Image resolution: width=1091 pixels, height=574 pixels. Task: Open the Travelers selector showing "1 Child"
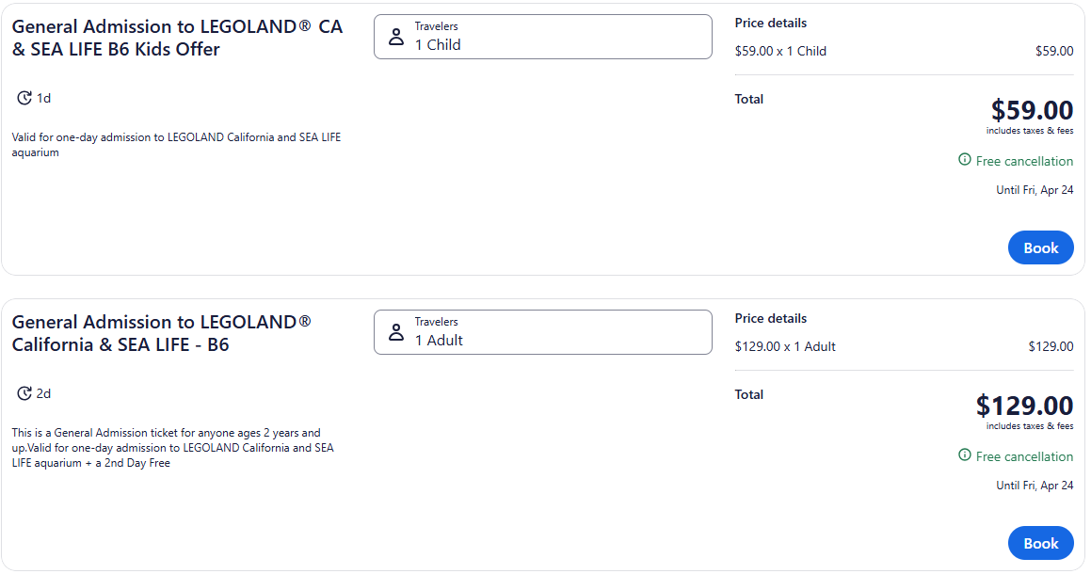pyautogui.click(x=542, y=37)
